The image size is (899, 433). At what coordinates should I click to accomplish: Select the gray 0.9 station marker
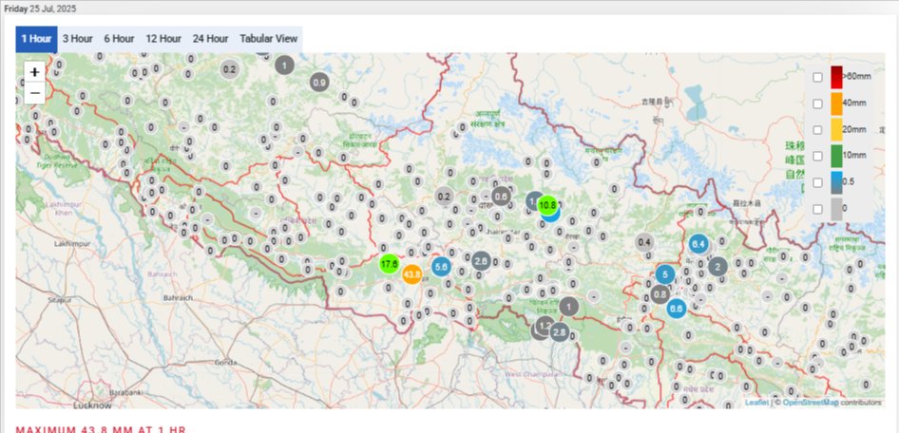tap(319, 83)
